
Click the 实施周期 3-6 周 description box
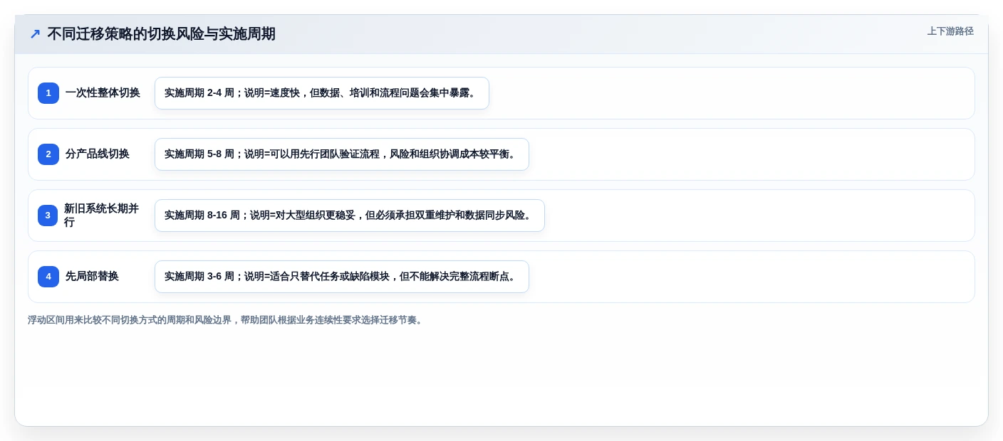pos(342,277)
